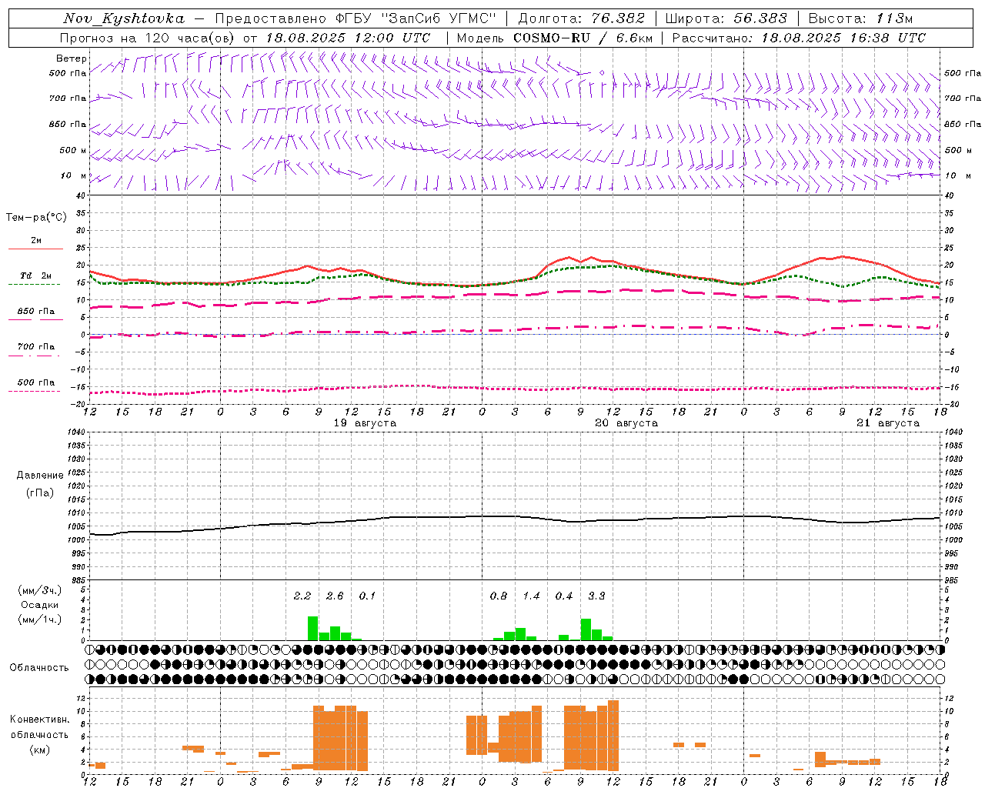
Task: Click the 'Давление' pressure panel label
Action: pyautogui.click(x=40, y=476)
